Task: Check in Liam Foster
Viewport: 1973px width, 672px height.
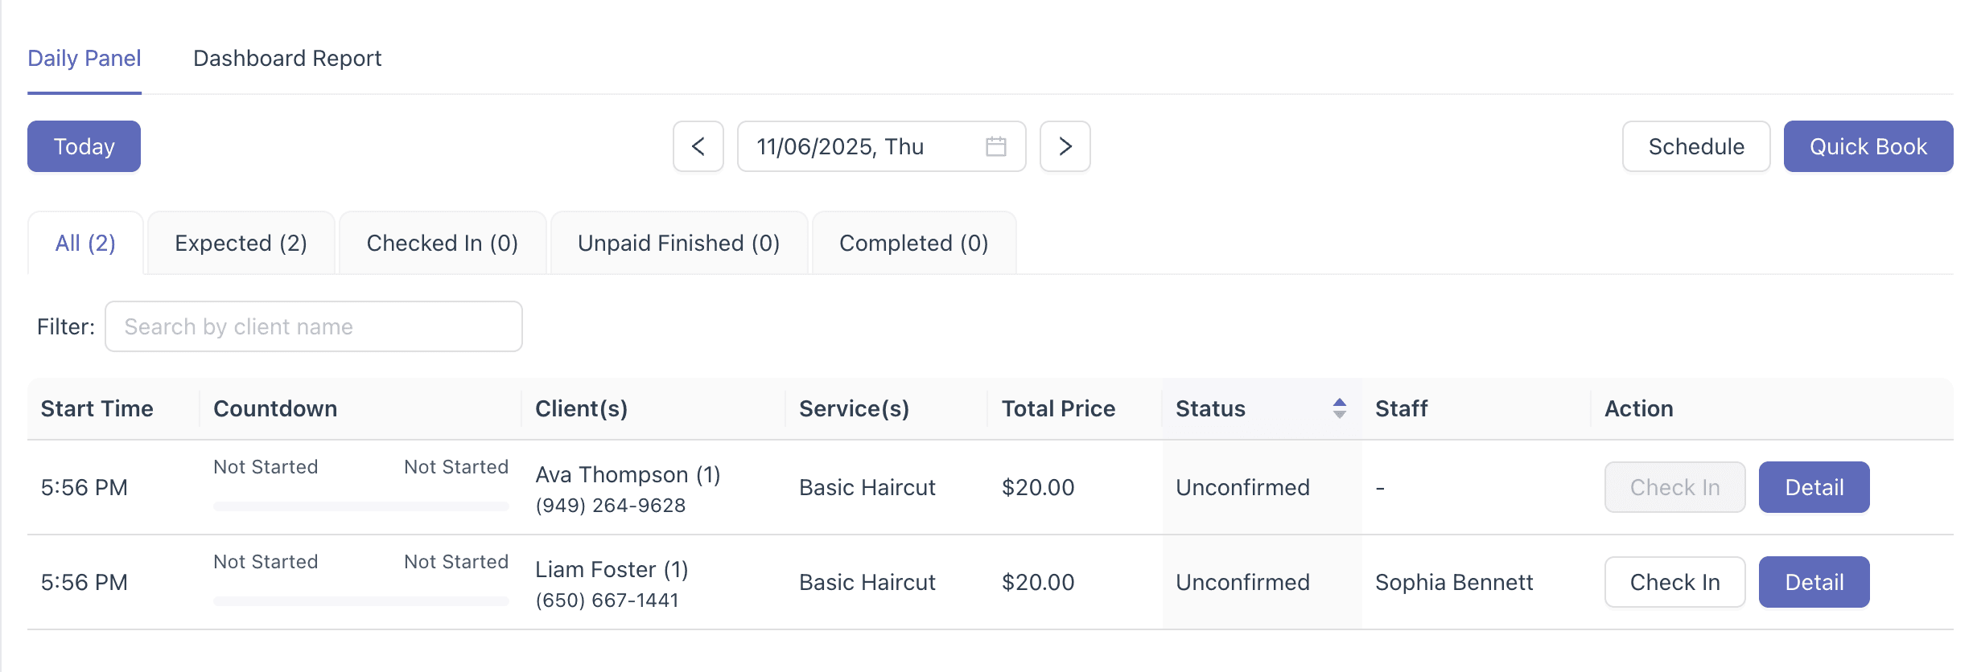Action: coord(1674,582)
